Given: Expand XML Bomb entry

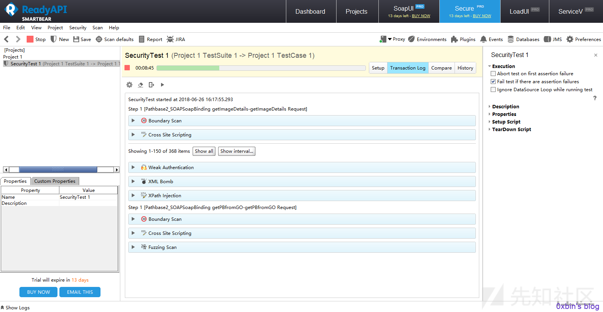Looking at the screenshot, I should [x=133, y=181].
